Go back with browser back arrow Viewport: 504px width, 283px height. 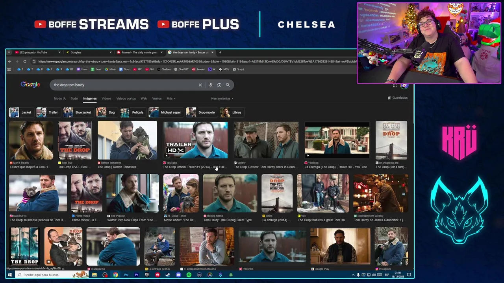(x=9, y=61)
